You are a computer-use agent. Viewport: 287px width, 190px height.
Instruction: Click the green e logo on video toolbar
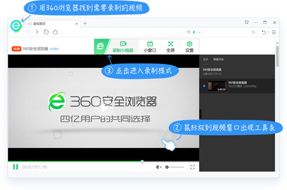[x=100, y=46]
